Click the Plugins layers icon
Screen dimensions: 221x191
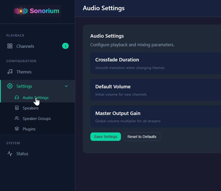[x=17, y=129]
